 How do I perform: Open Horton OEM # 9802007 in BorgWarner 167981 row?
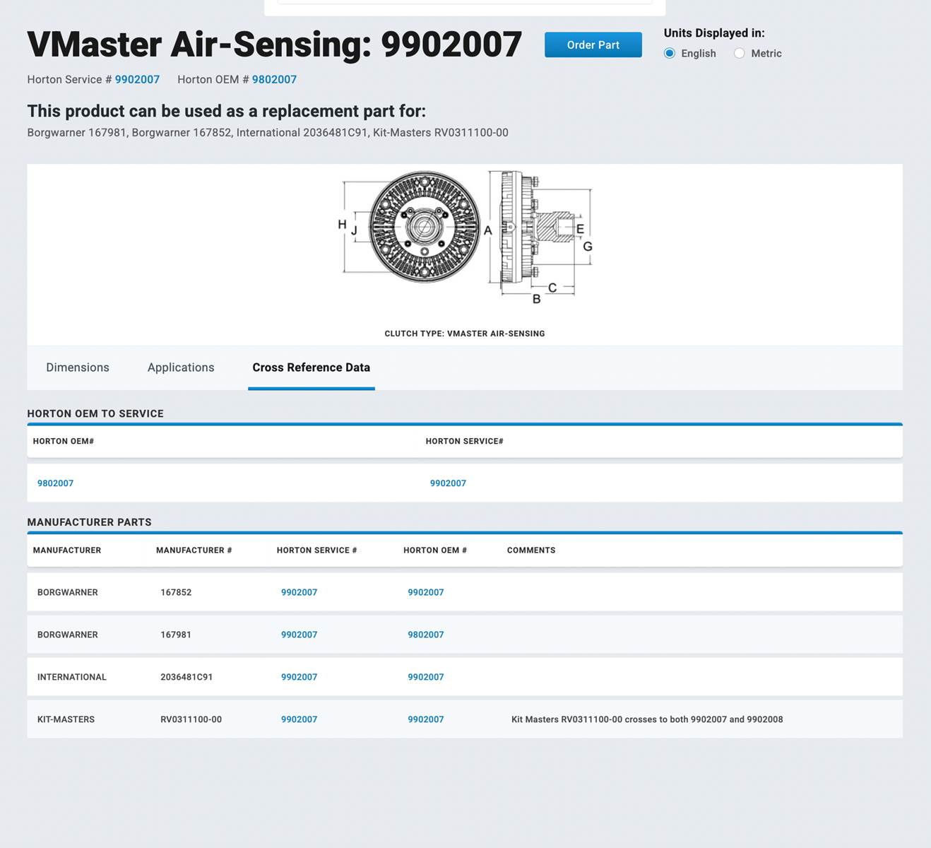(x=425, y=635)
